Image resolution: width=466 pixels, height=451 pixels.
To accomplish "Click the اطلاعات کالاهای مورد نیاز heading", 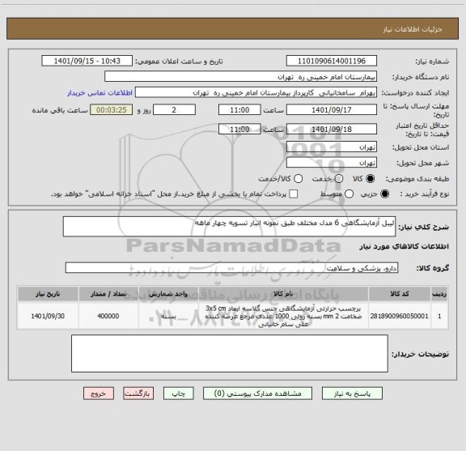I will click(x=405, y=246).
